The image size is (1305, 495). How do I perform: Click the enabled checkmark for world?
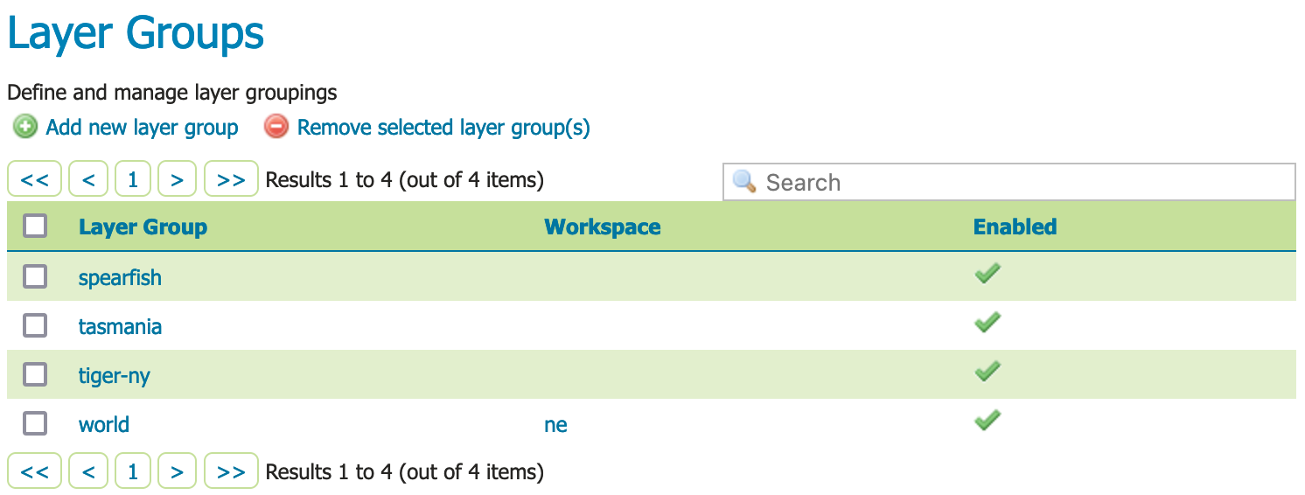pos(987,422)
